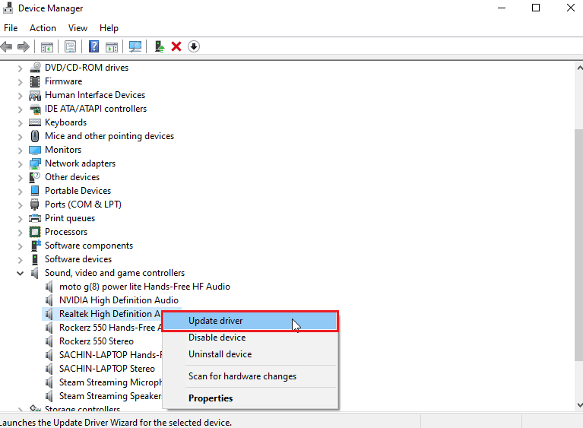This screenshot has height=428, width=583.
Task: Expand the Print queues node
Action: click(20, 219)
